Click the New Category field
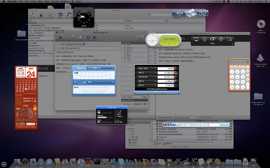 pos(132,97)
